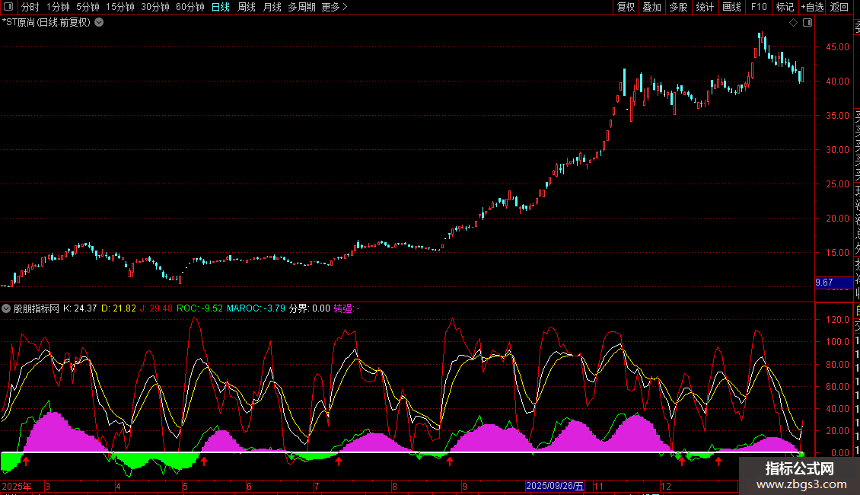The image size is (860, 495).
Task: Open the 统计 statistics tool
Action: 705,7
